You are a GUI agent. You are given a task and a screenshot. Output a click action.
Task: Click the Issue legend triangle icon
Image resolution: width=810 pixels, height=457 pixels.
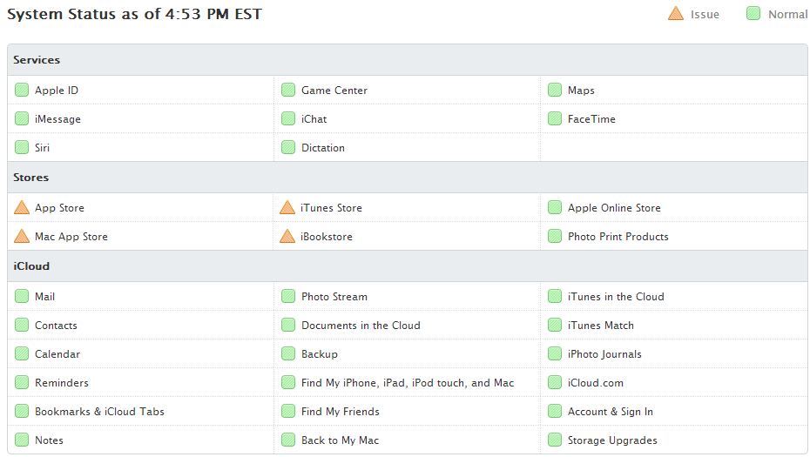tap(676, 13)
